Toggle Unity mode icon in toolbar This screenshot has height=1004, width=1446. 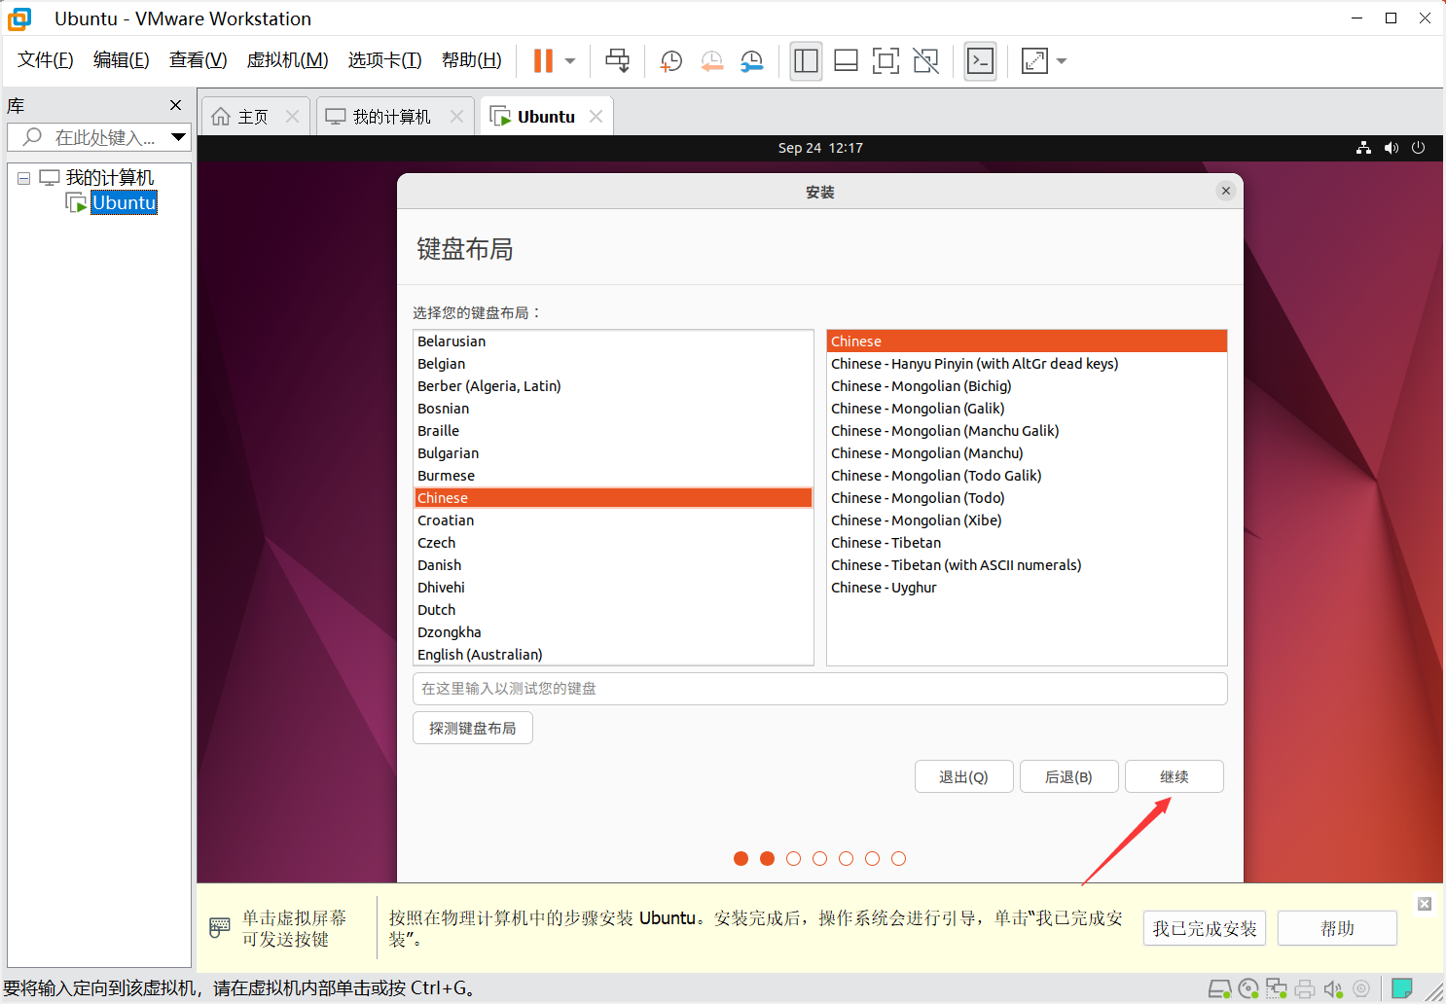pos(926,61)
